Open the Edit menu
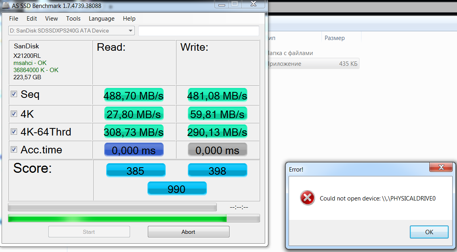457x252 pixels. 31,19
